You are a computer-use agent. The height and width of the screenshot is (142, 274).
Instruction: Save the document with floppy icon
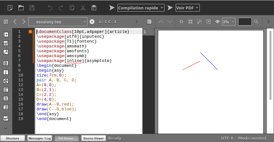tap(32, 8)
